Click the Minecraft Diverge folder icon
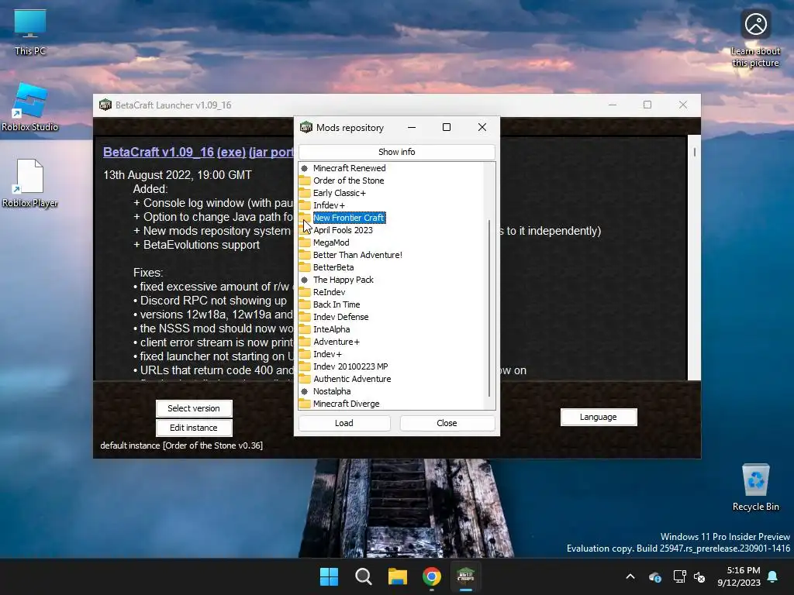This screenshot has height=595, width=794. coord(304,404)
